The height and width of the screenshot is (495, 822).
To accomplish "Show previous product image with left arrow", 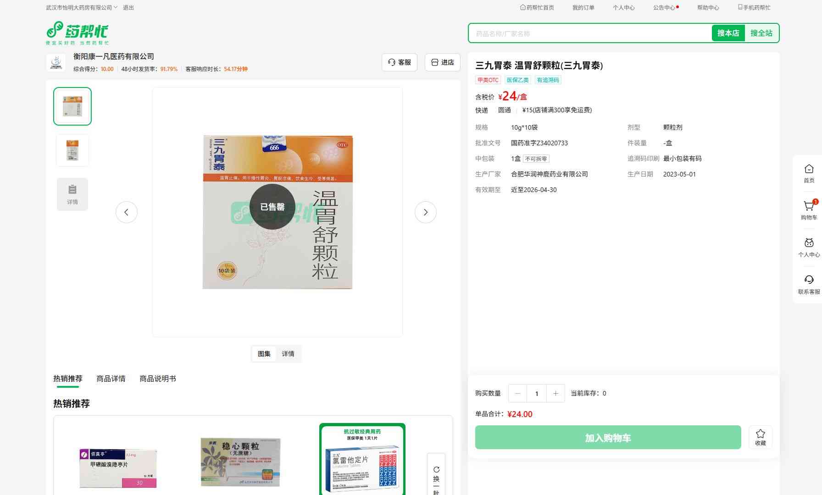I will point(127,212).
